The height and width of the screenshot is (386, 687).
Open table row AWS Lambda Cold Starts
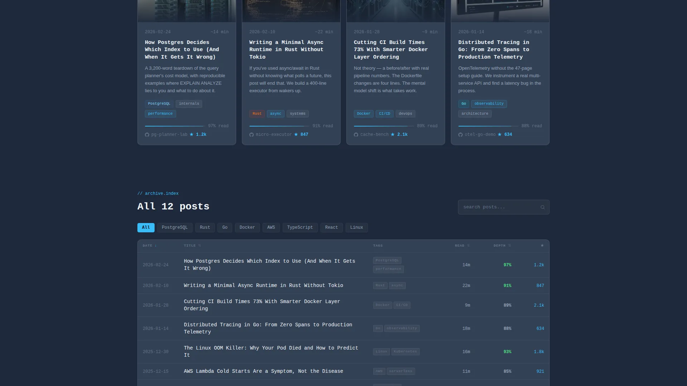[343, 372]
